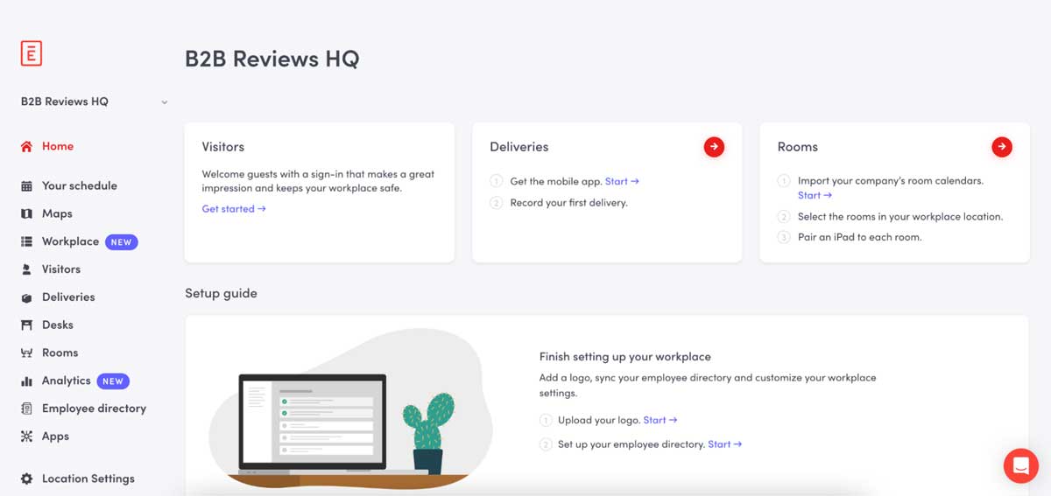
Task: Open Location Settings
Action: (88, 479)
